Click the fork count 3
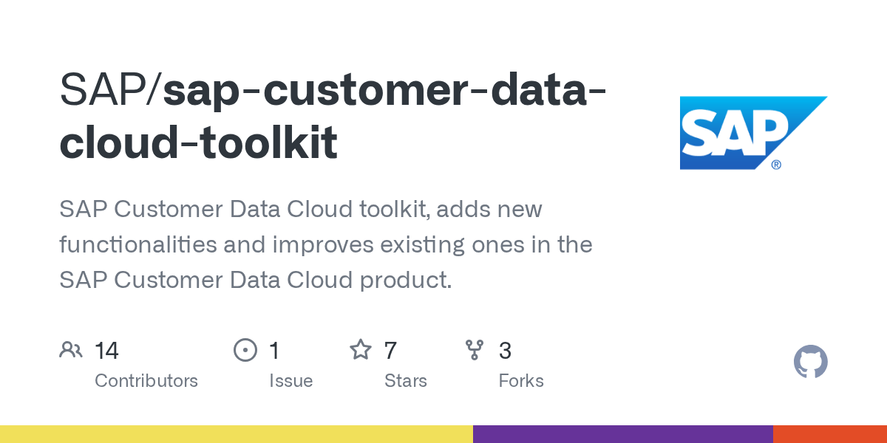This screenshot has height=443, width=887. [505, 351]
